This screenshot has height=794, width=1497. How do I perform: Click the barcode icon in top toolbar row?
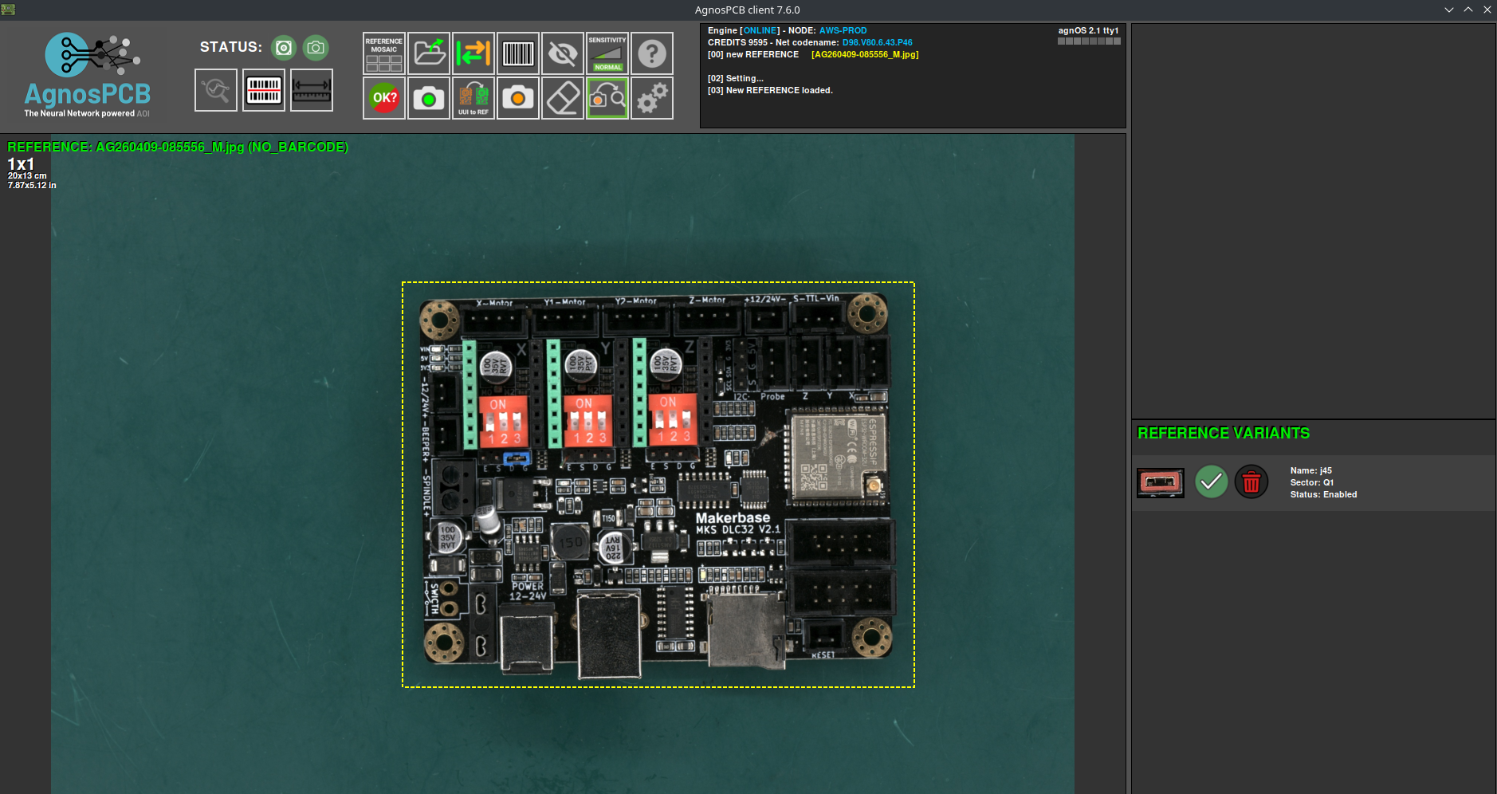[518, 53]
